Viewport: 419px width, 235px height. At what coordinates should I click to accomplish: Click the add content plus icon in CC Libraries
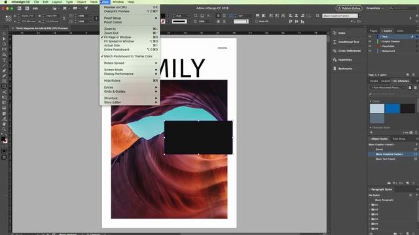click(x=371, y=133)
